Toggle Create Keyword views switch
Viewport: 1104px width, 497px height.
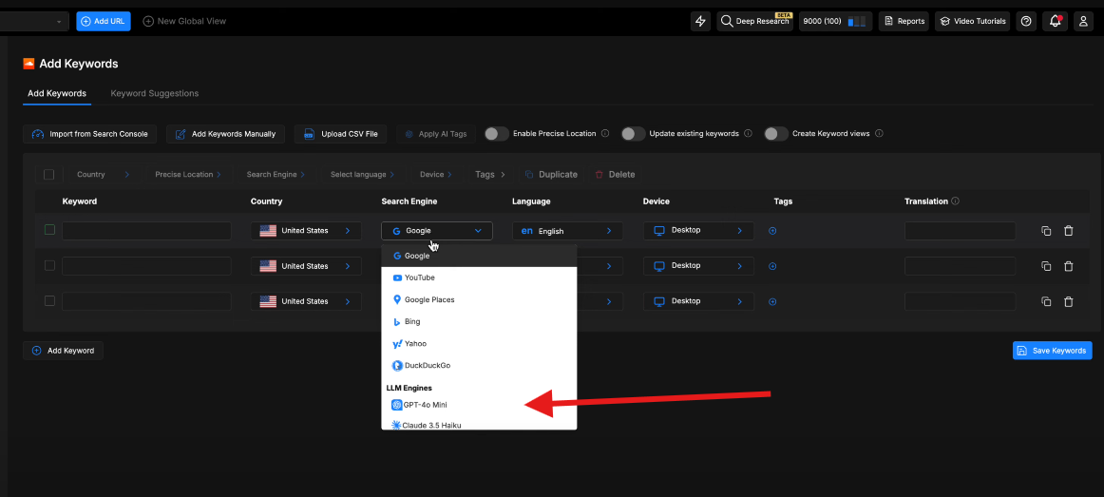pyautogui.click(x=776, y=134)
